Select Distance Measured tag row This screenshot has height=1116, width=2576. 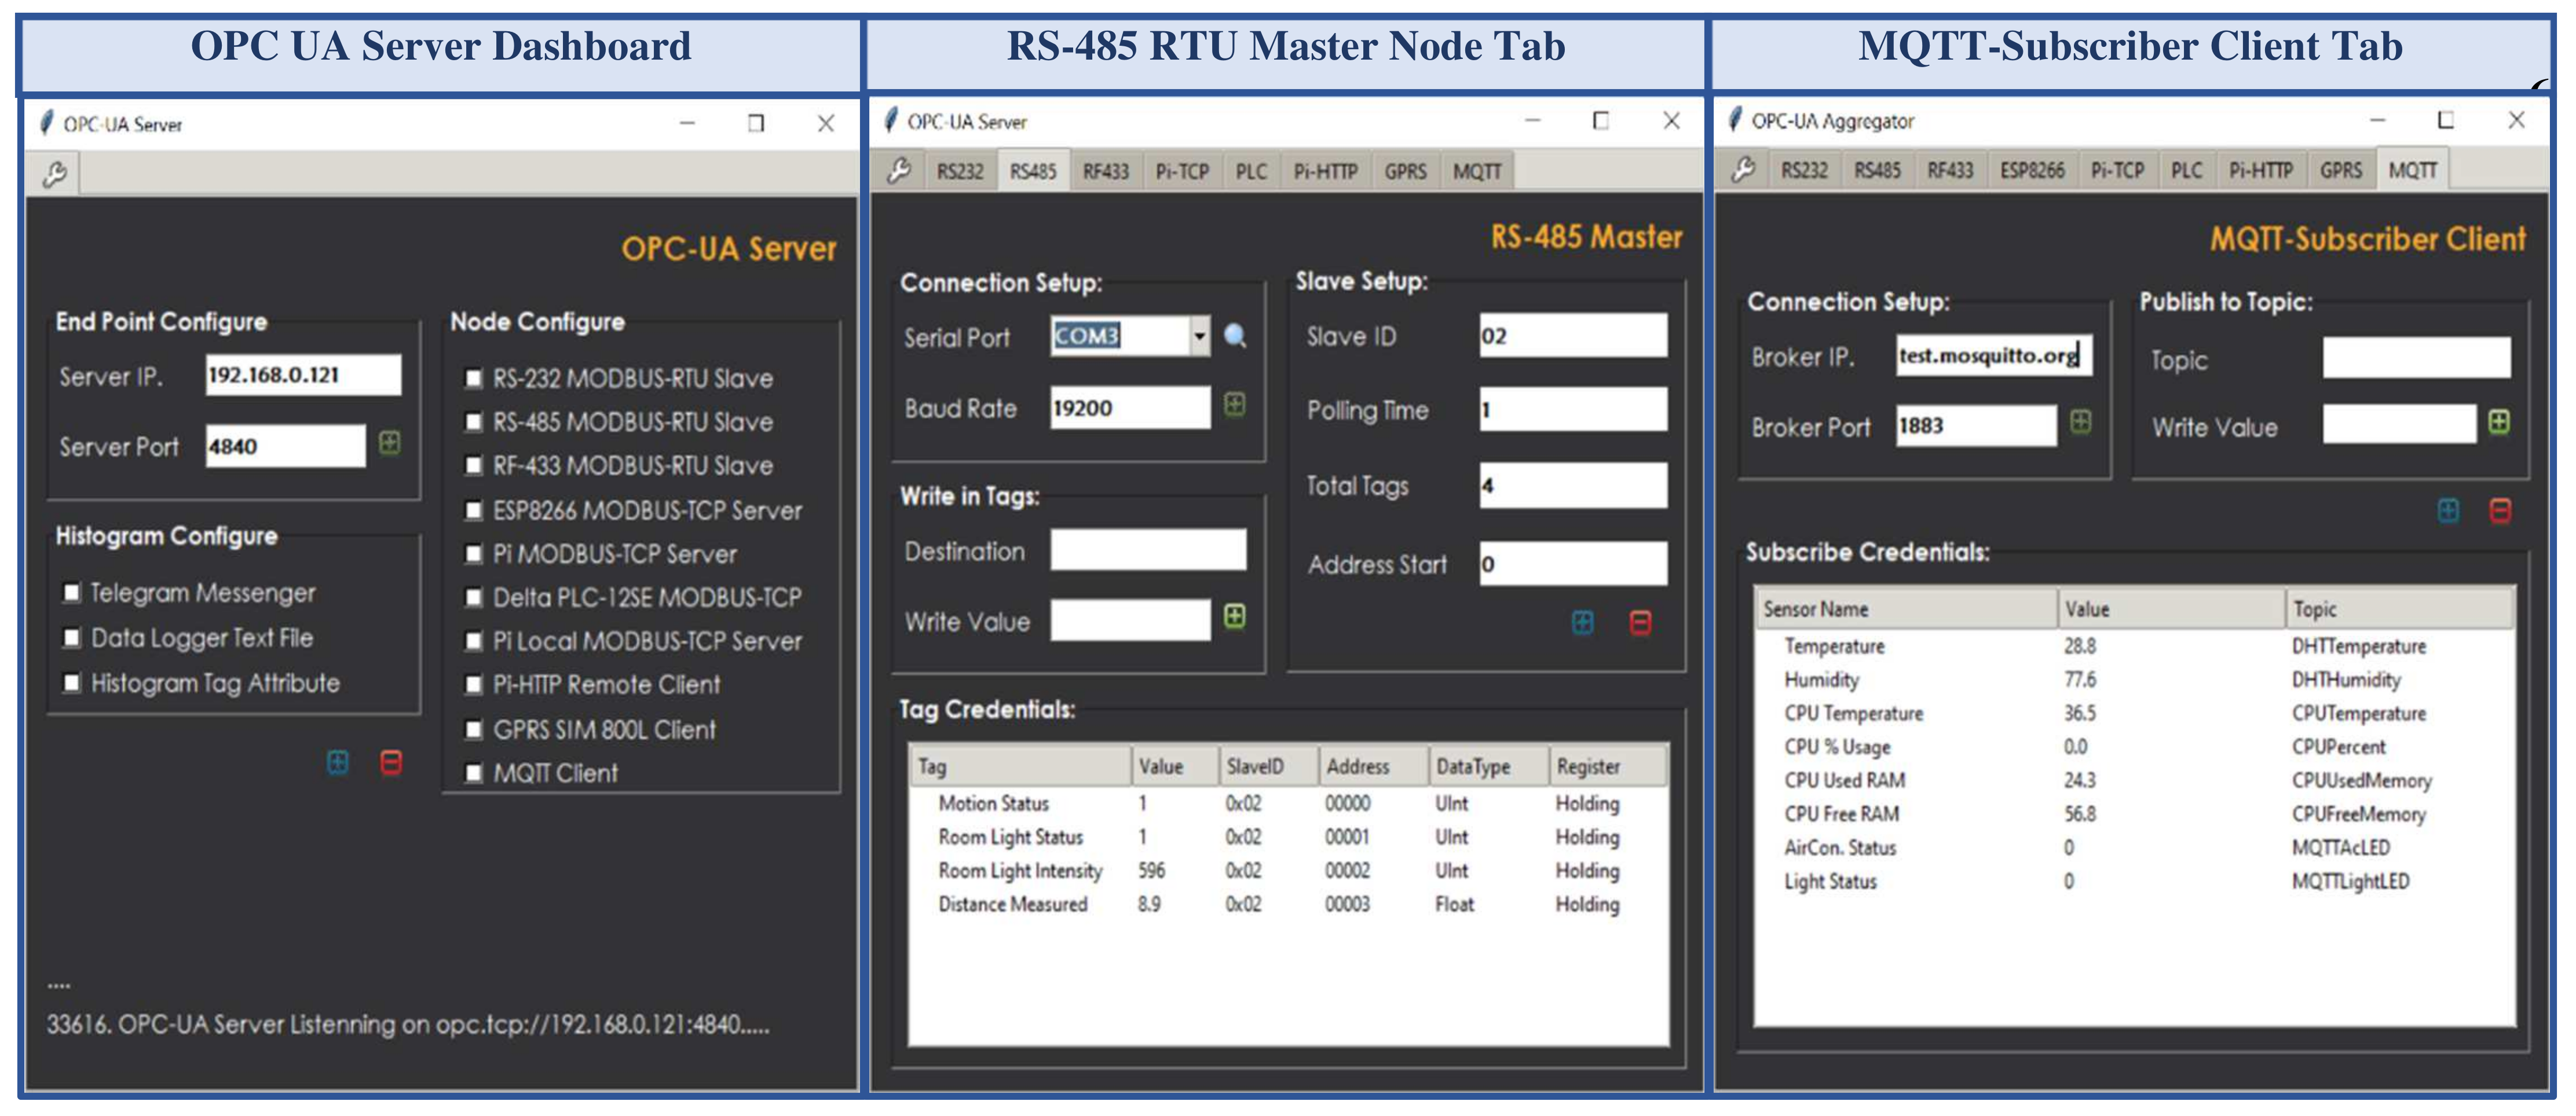coord(1288,904)
